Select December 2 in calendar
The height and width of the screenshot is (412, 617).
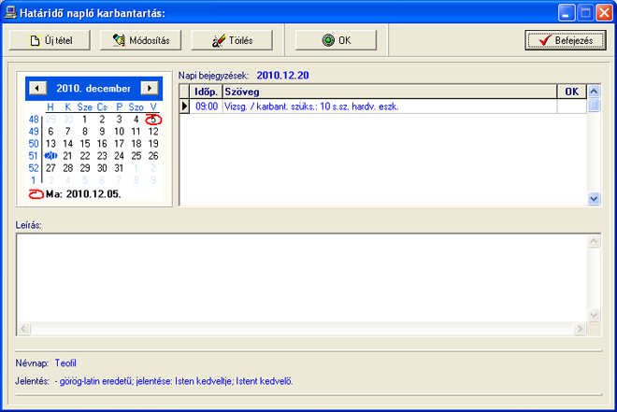pos(102,120)
